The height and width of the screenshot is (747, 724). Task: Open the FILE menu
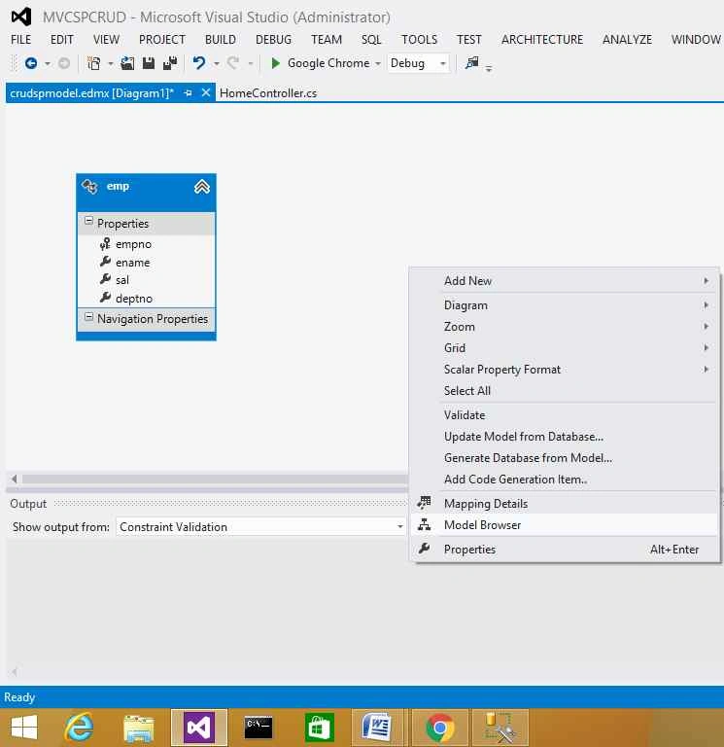[x=21, y=40]
